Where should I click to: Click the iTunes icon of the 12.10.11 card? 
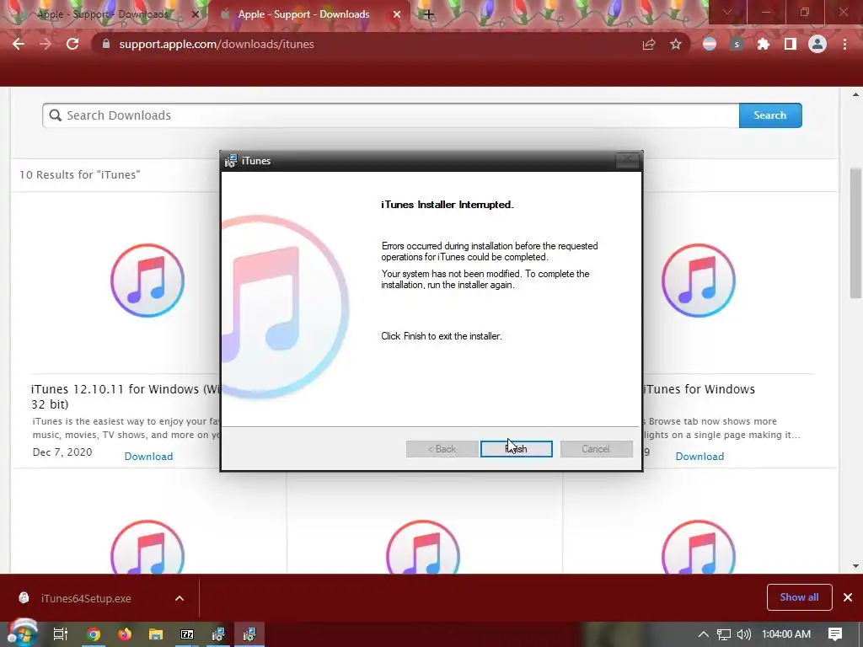(147, 281)
